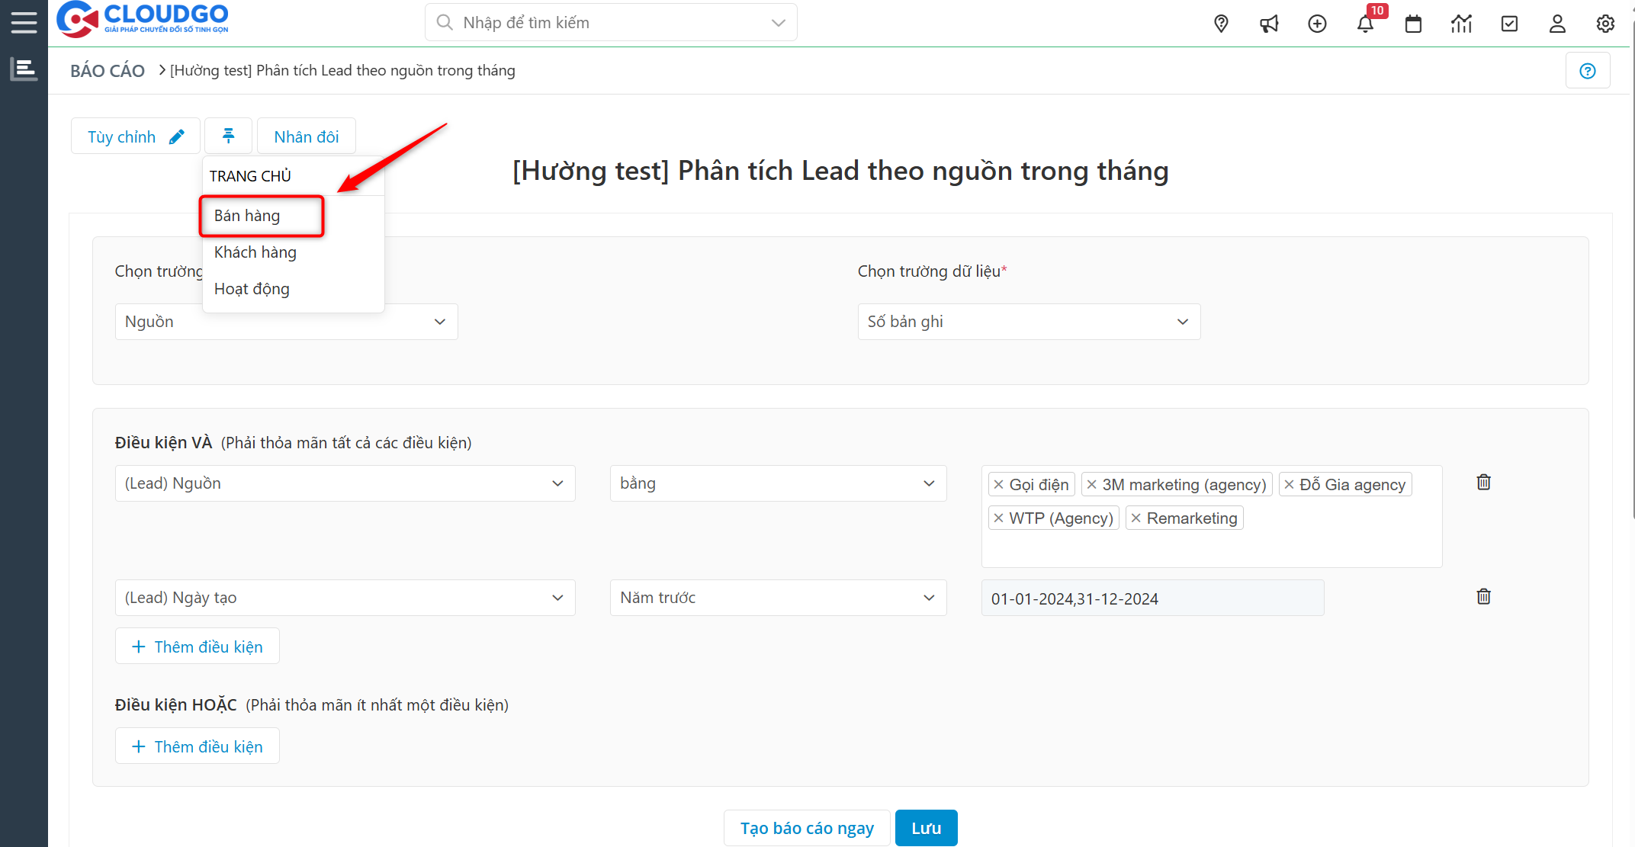
Task: Remove the Remarketing value chip
Action: [1137, 518]
